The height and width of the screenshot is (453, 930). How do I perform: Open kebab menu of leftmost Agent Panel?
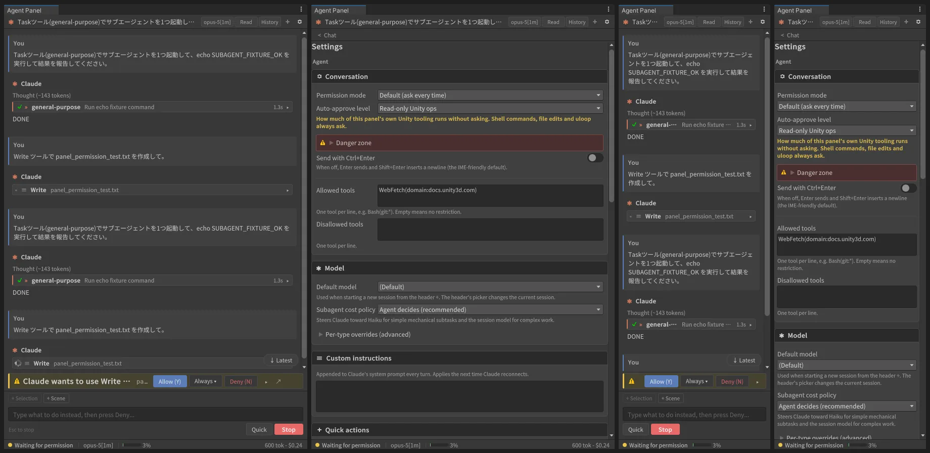[x=301, y=10]
